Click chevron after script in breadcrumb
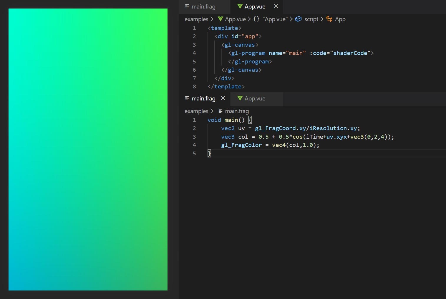This screenshot has width=446, height=299. click(322, 19)
